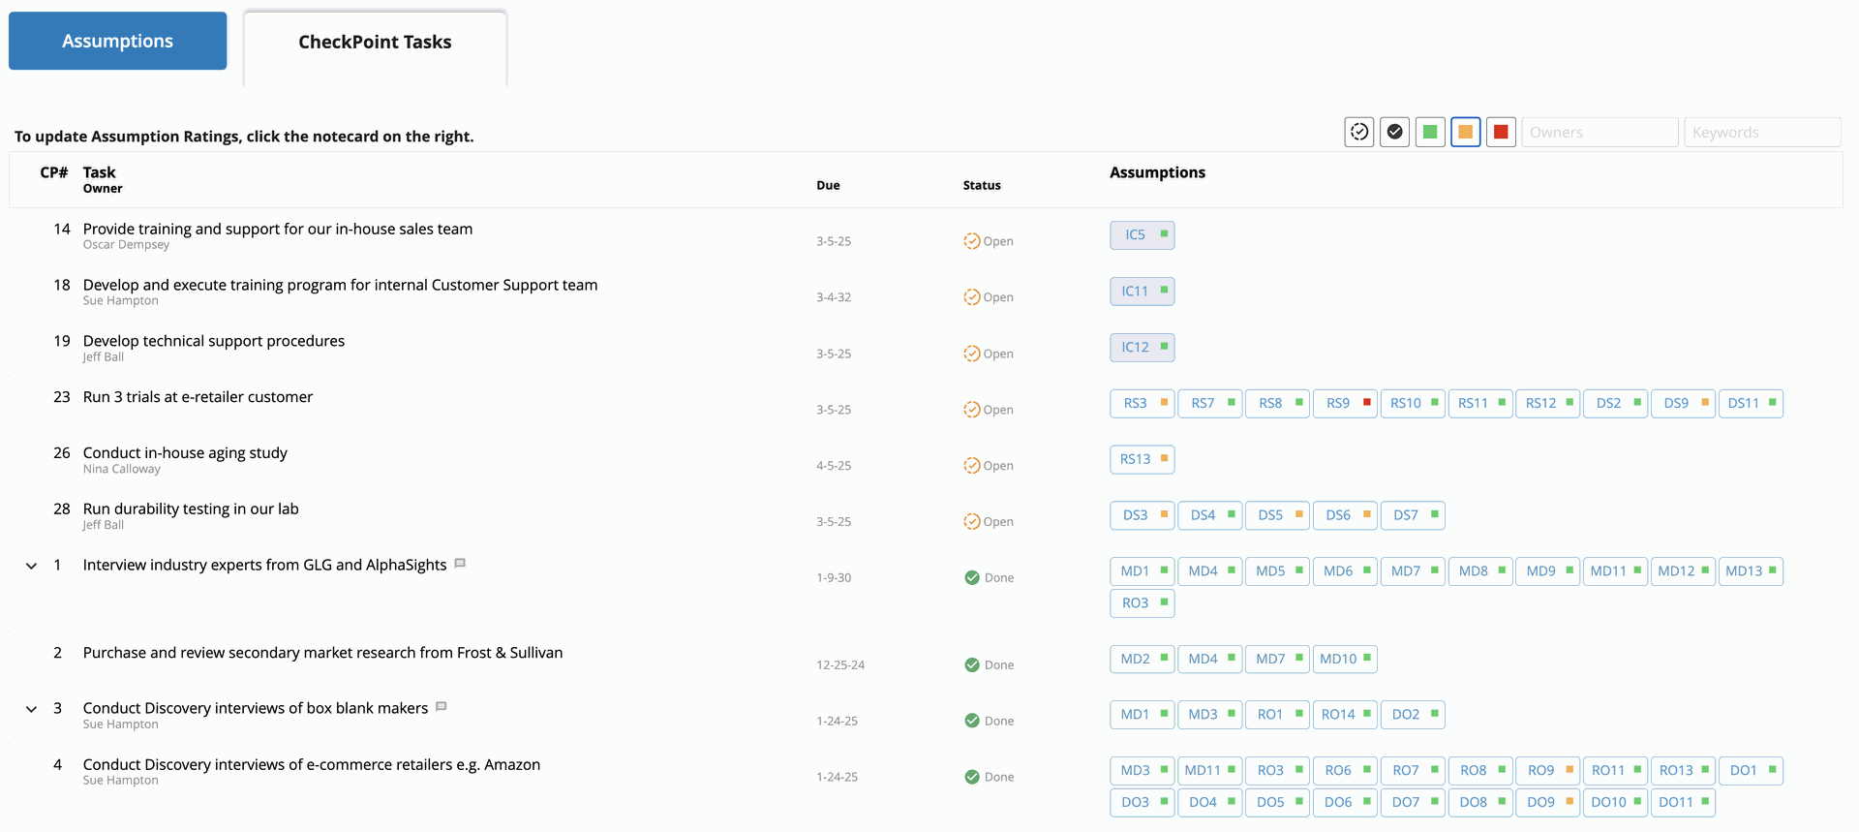Open the RS13 assumption notecard

(x=1143, y=460)
